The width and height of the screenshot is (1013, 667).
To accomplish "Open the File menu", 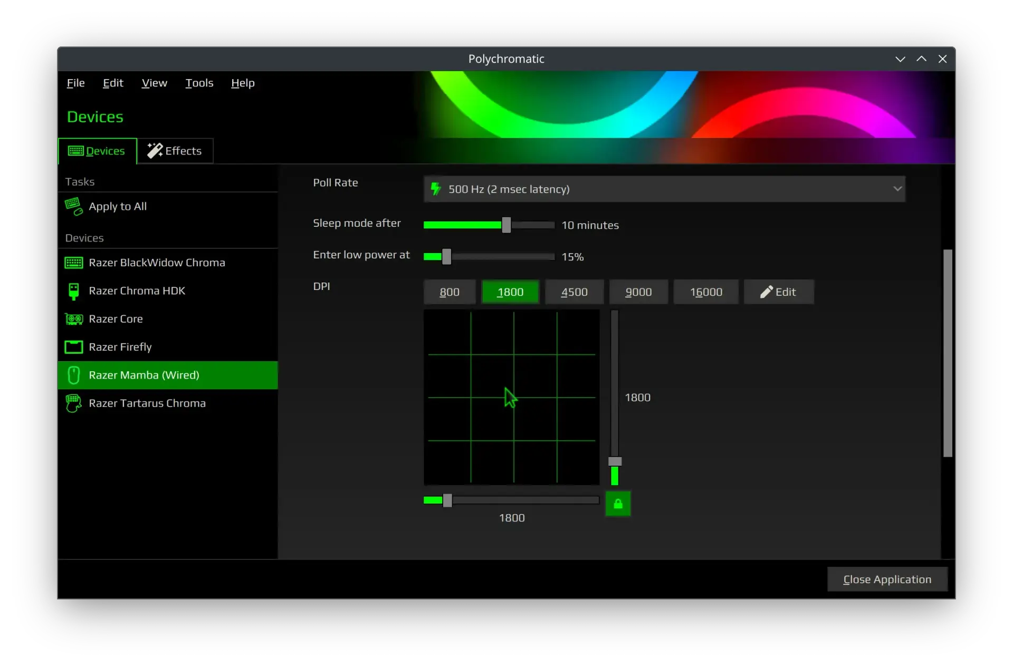I will click(x=75, y=83).
